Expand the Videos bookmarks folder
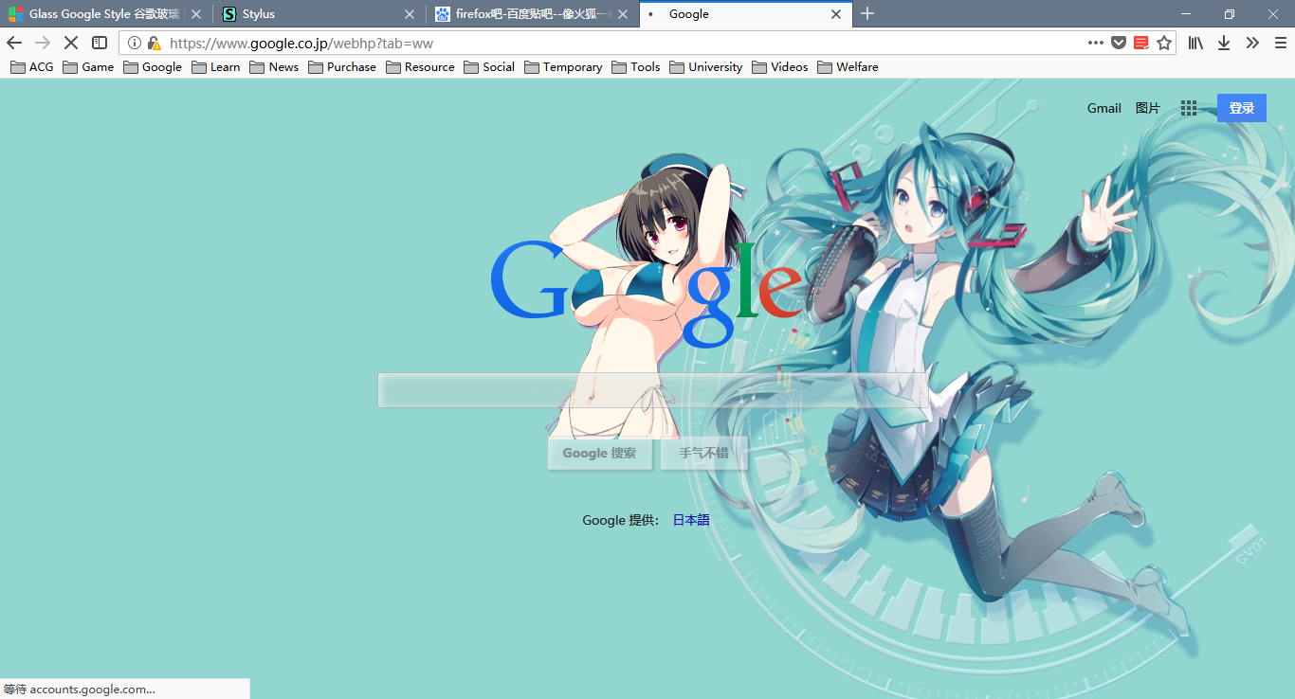Viewport: 1295px width, 699px height. 780,67
